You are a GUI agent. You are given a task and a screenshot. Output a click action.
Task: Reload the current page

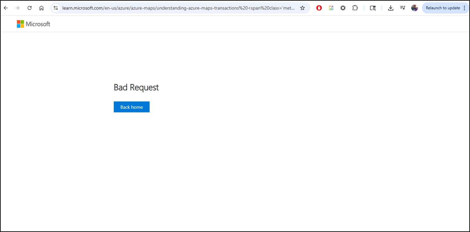pyautogui.click(x=30, y=8)
